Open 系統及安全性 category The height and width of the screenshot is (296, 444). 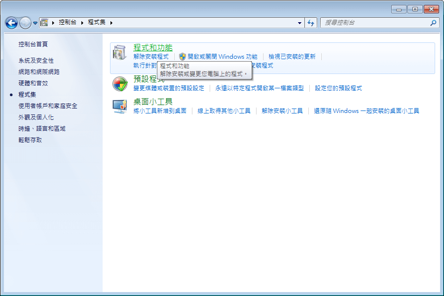click(x=36, y=60)
